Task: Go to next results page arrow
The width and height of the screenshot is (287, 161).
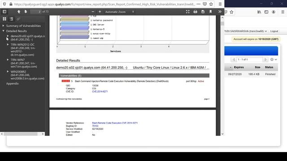Action: pyautogui.click(x=265, y=59)
